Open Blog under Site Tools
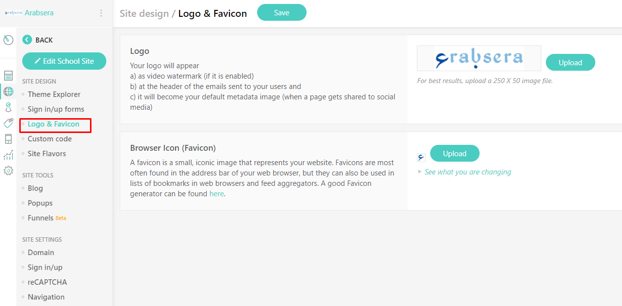 tap(35, 188)
